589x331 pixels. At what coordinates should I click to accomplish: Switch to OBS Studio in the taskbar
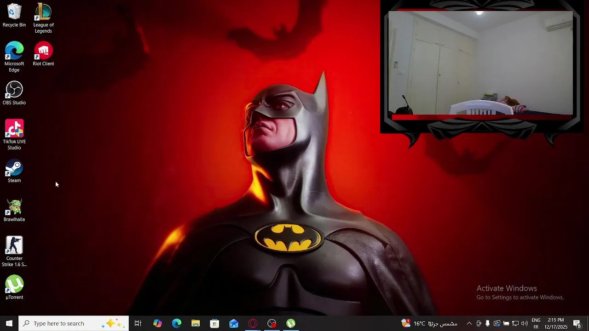272,323
